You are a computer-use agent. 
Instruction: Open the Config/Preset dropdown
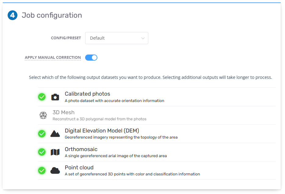pos(117,38)
